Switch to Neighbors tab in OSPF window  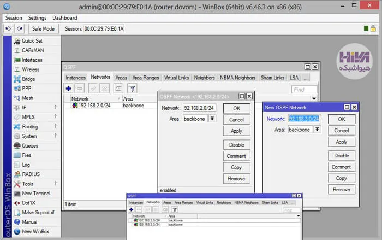coord(205,78)
